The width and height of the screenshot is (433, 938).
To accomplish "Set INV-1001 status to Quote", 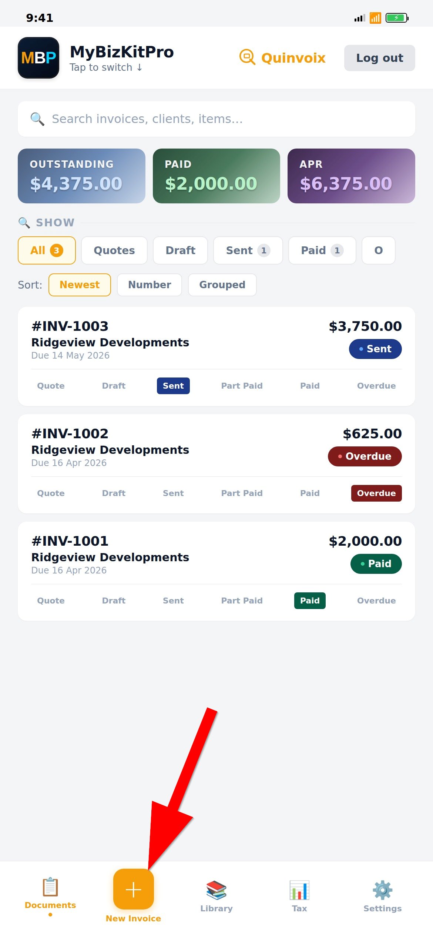I will 51,601.
